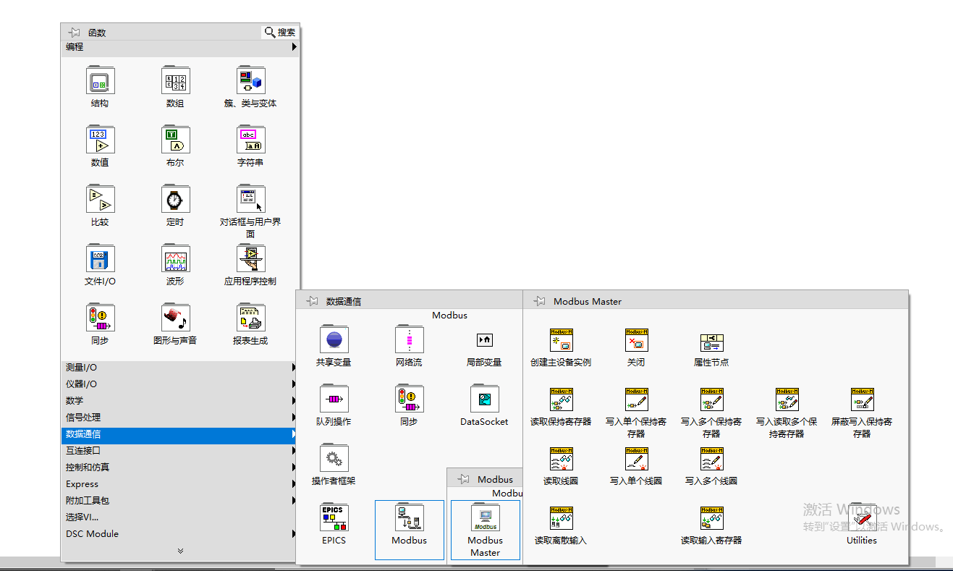This screenshot has height=571, width=953.
Task: Select the 写入多个保持寄存器 VI icon
Action: pos(711,399)
